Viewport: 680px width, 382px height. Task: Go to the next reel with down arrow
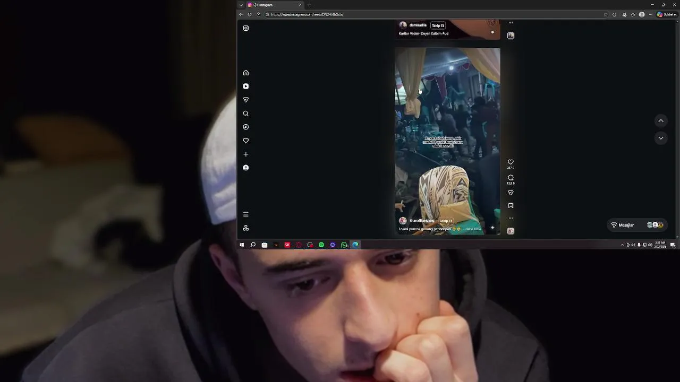point(661,138)
